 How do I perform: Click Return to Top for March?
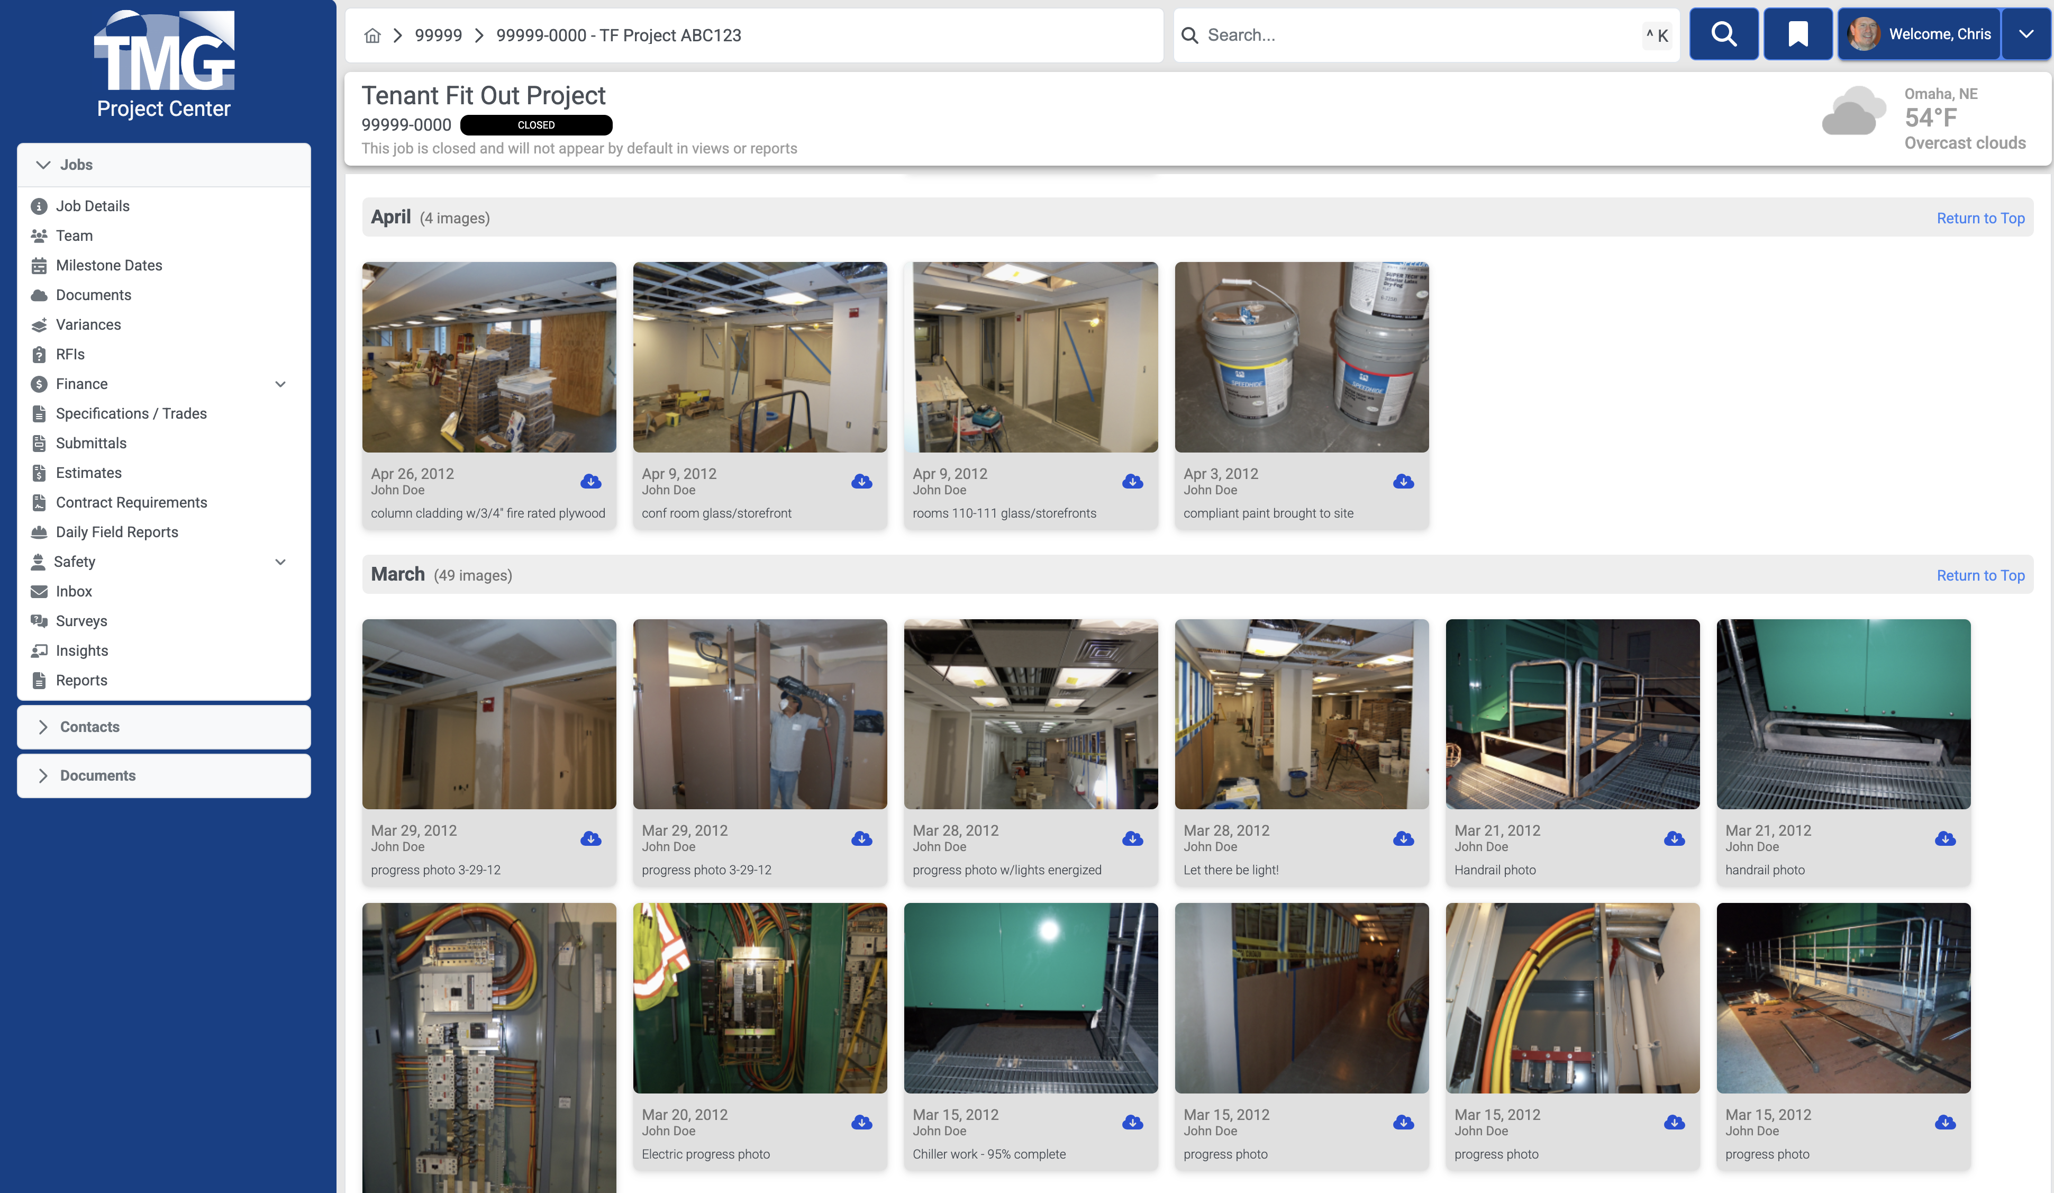pos(1980,575)
